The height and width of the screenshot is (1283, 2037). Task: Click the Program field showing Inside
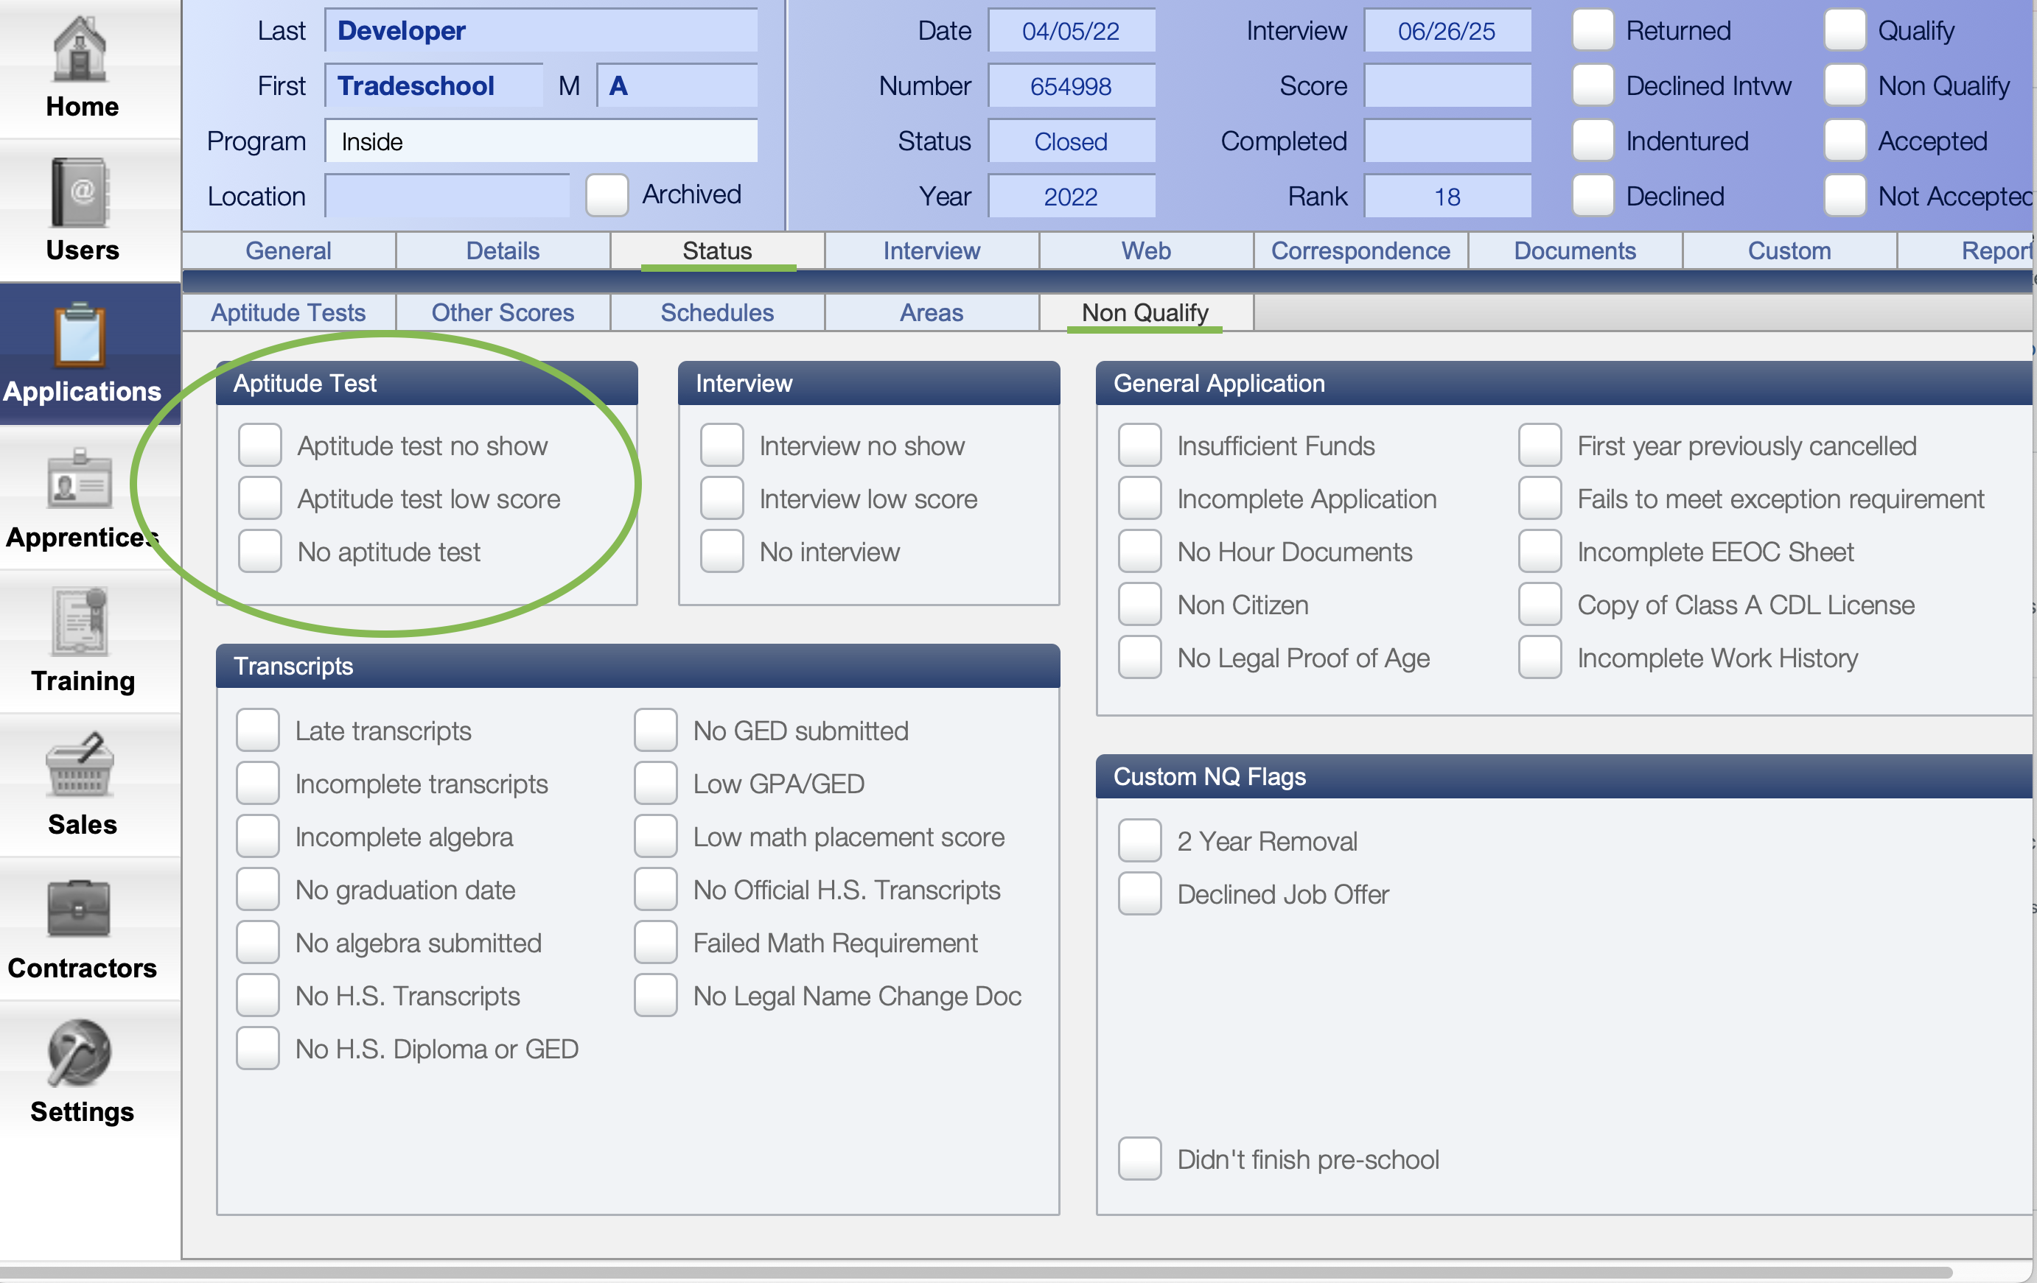(x=542, y=140)
